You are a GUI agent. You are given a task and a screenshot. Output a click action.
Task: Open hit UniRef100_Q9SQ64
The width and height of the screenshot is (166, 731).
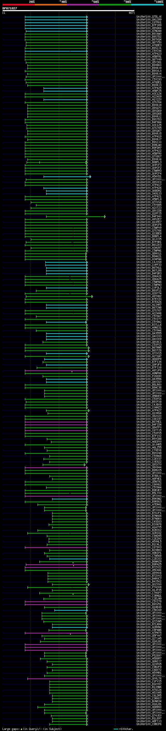click(x=149, y=28)
